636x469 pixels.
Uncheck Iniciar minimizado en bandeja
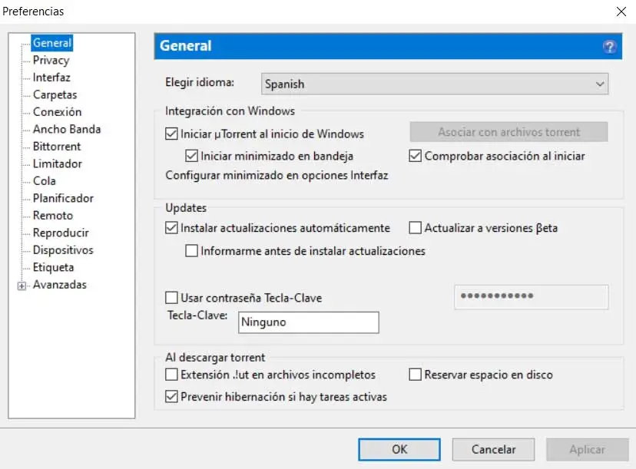[191, 156]
